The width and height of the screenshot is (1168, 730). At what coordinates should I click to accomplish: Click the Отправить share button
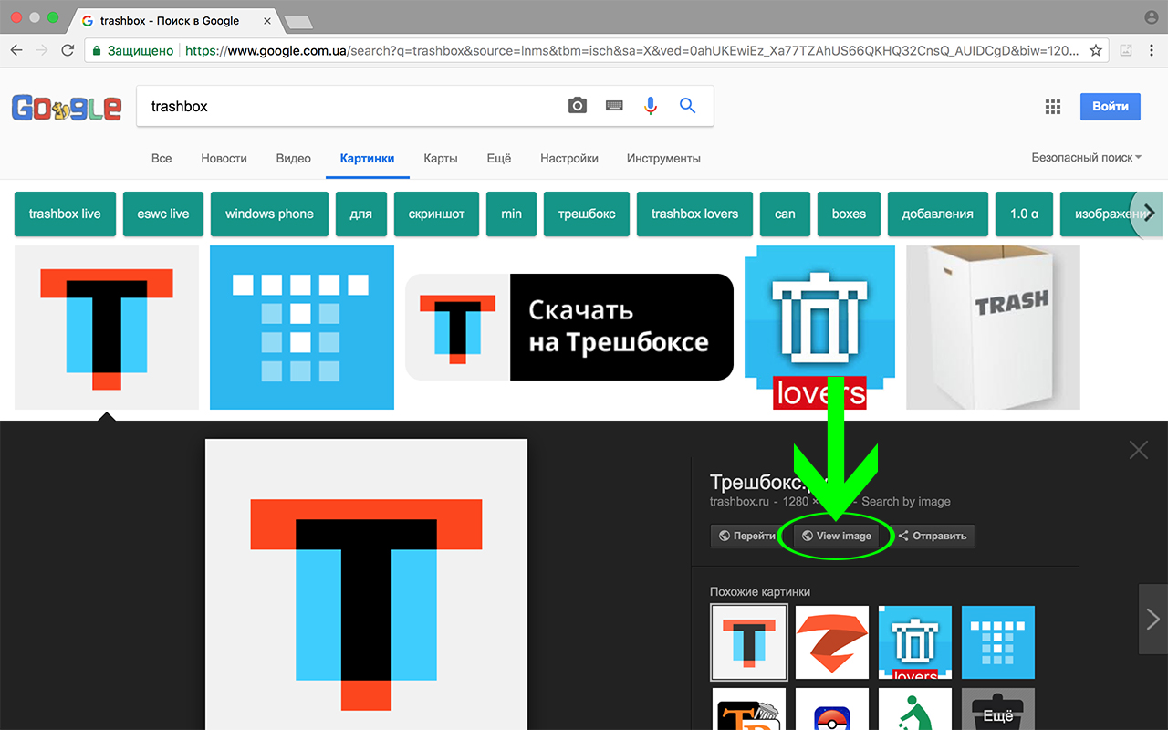click(933, 536)
